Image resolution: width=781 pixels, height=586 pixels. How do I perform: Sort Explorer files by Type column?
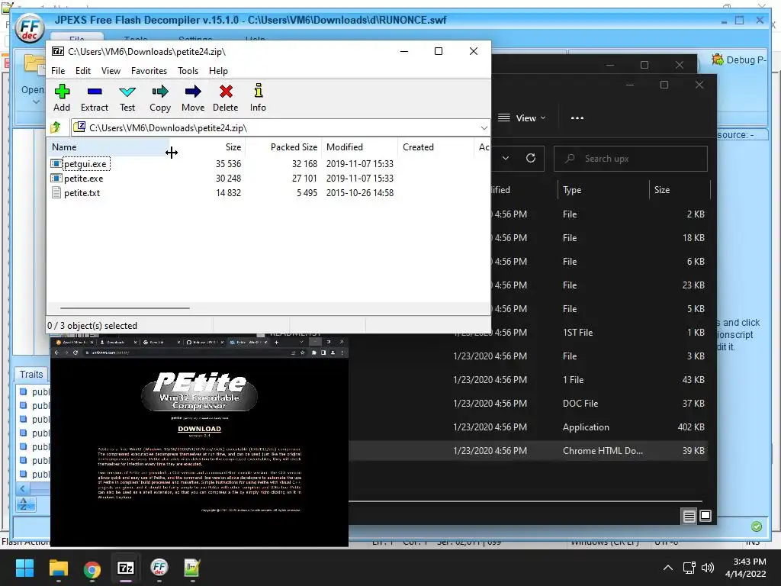click(x=603, y=190)
